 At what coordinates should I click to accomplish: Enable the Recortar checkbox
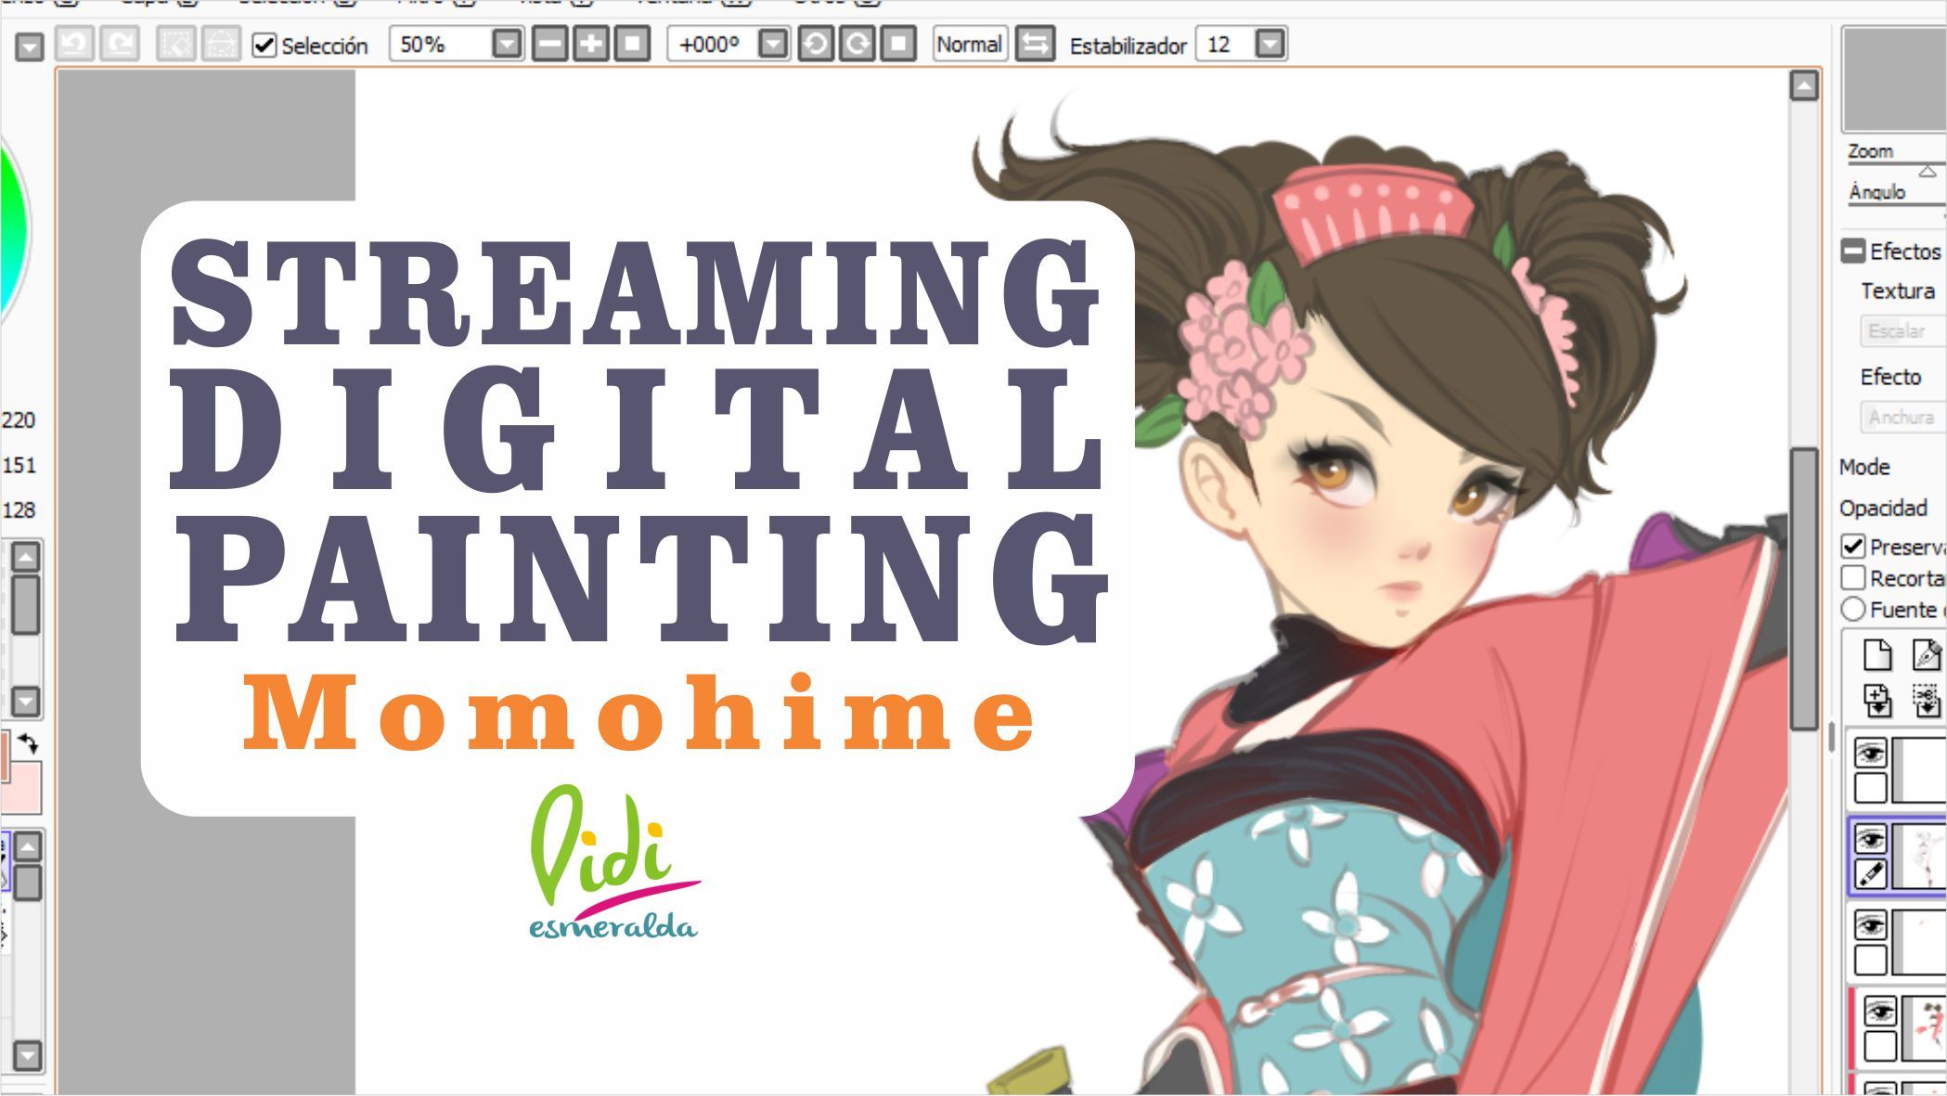(x=1853, y=577)
